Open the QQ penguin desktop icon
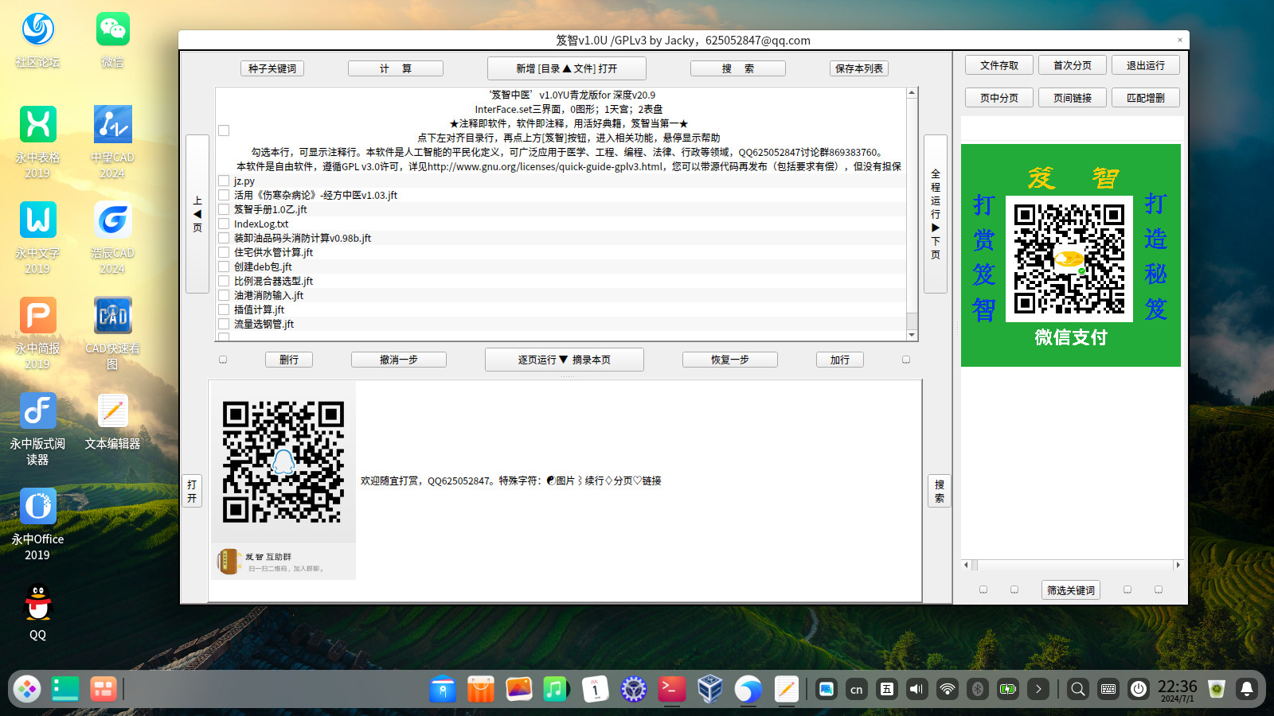The image size is (1274, 716). pos(37,613)
